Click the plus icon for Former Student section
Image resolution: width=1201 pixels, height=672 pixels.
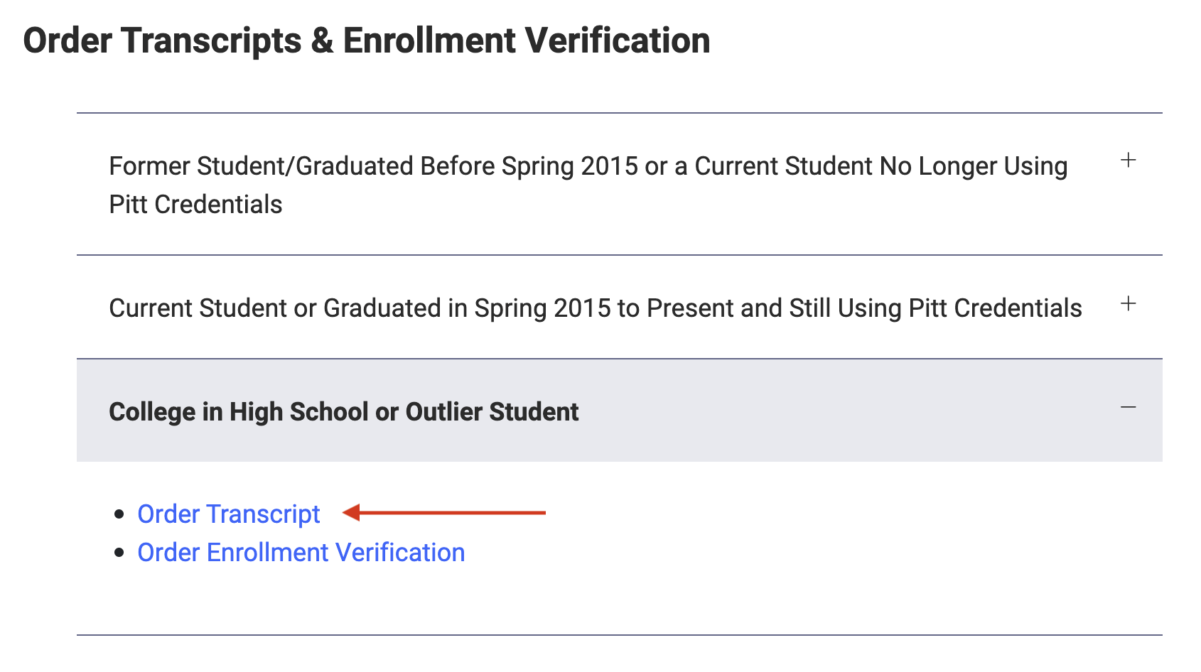[1128, 161]
